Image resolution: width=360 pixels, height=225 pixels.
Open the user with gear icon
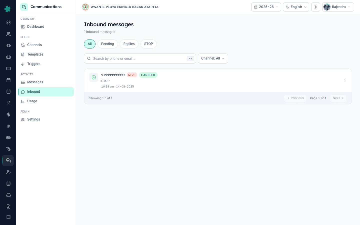(x=8, y=172)
